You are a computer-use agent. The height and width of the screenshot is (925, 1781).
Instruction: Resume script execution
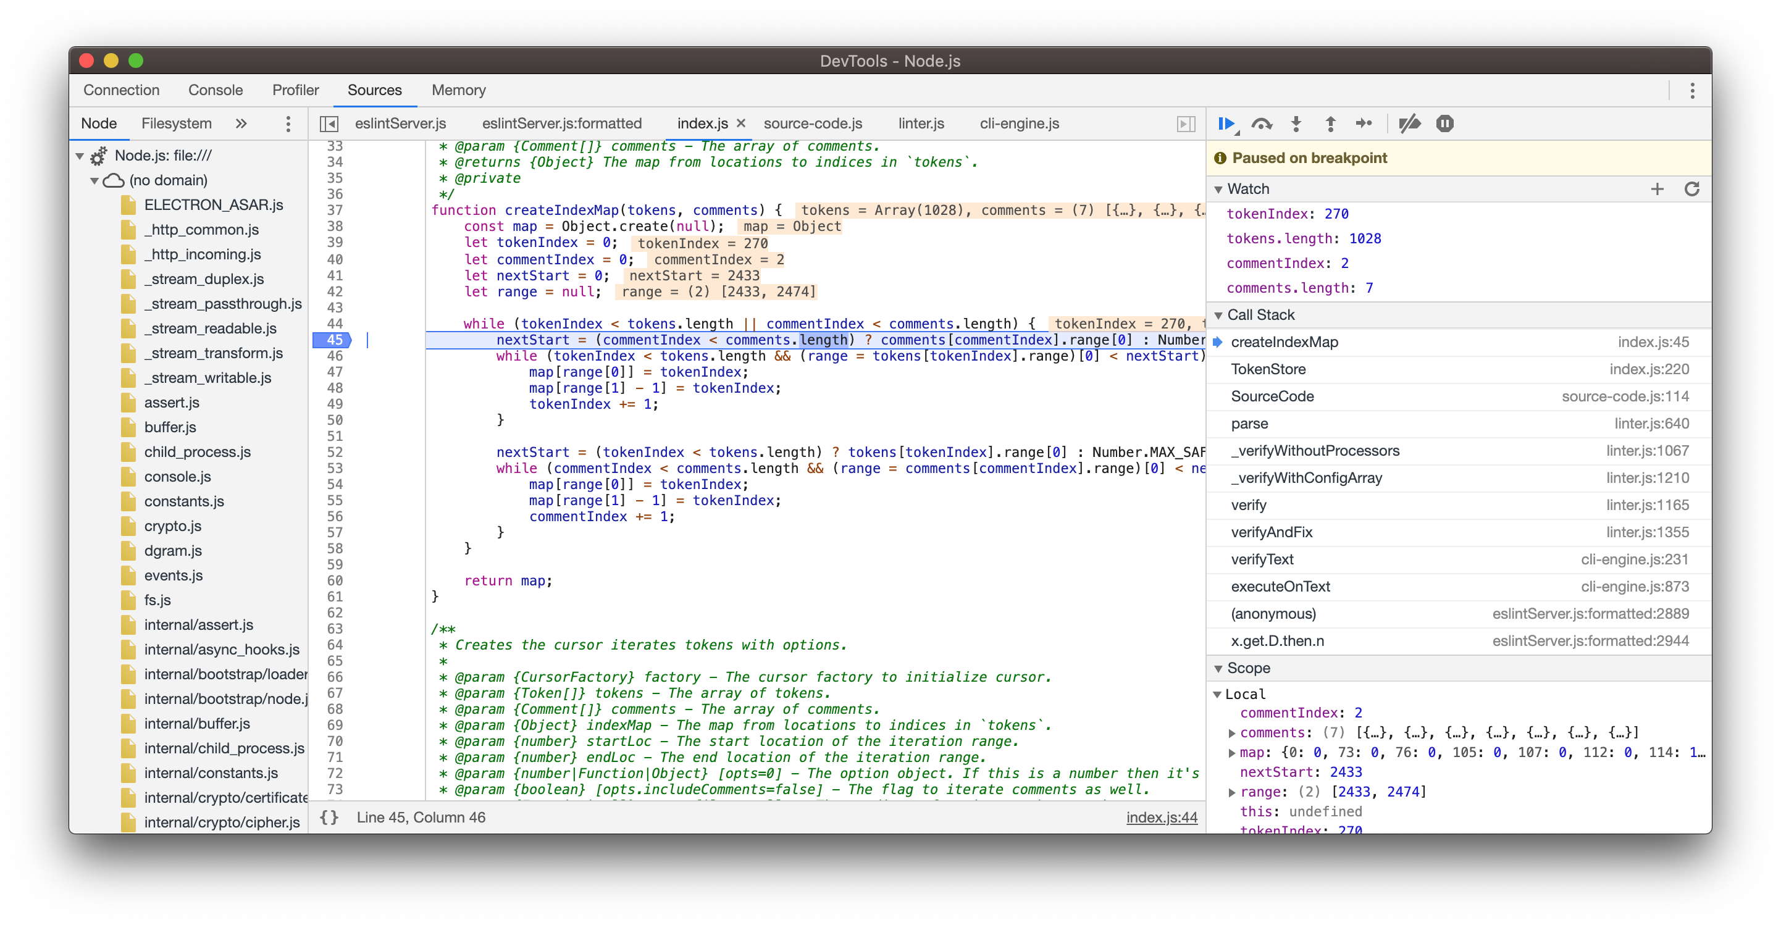(x=1226, y=123)
